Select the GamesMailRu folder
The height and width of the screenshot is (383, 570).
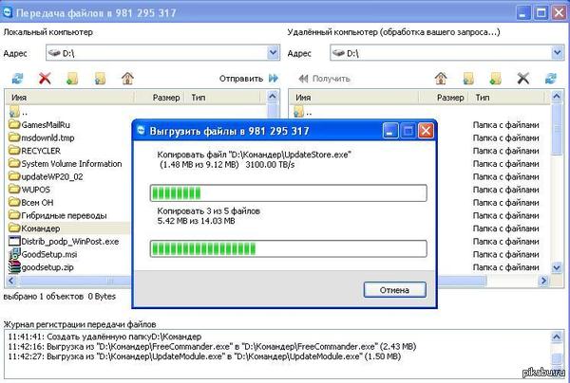[x=39, y=125]
